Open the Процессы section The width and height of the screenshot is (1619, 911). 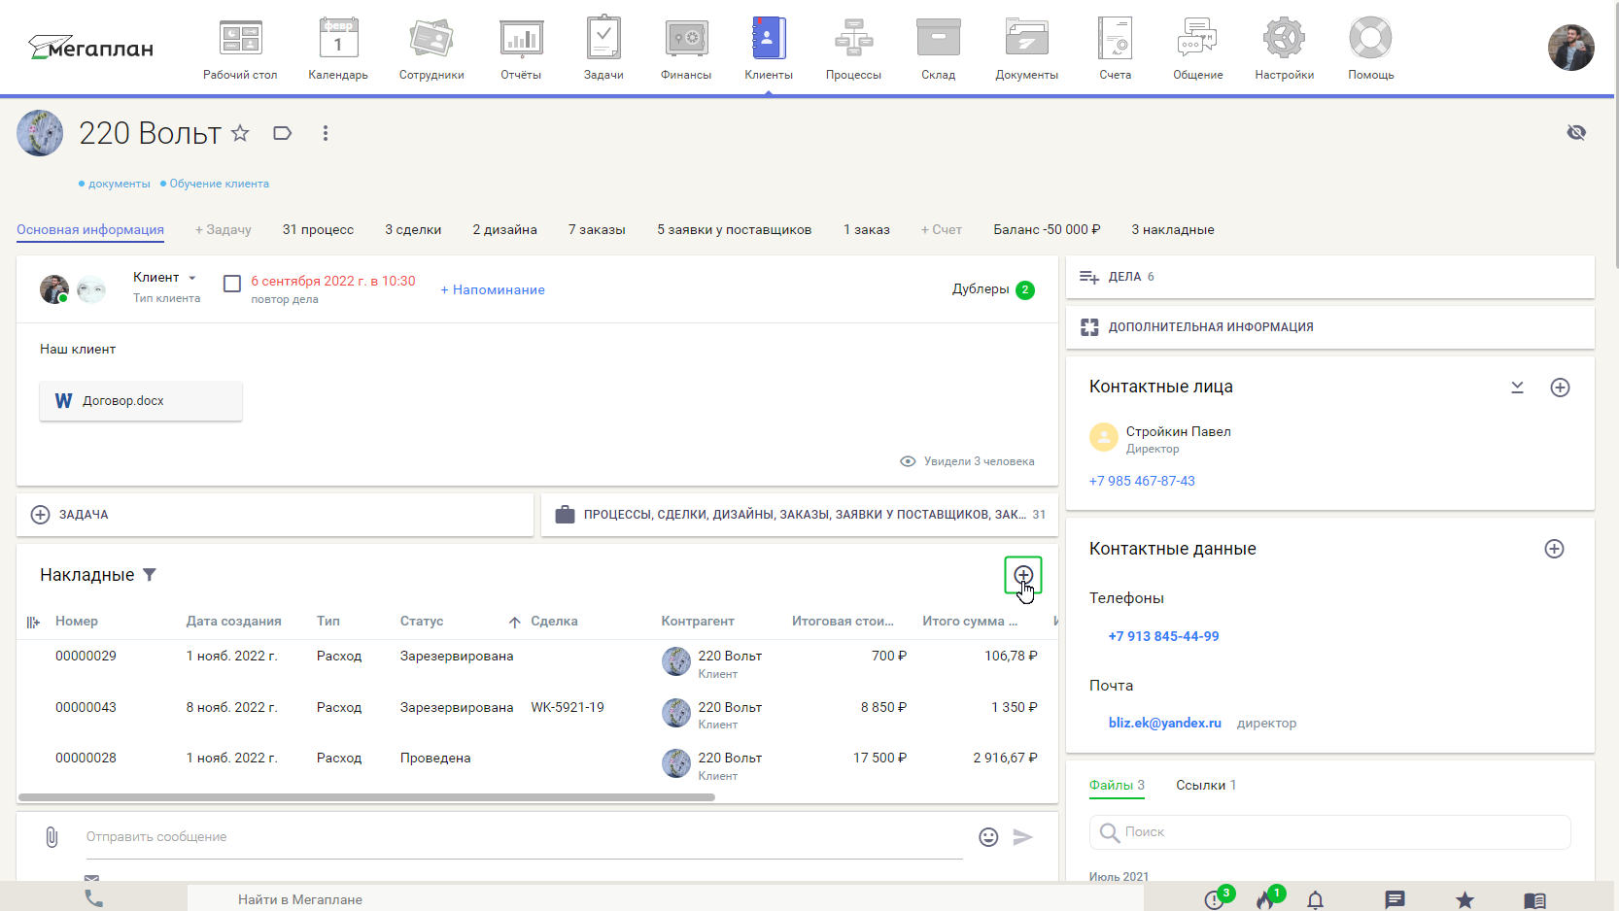click(x=853, y=49)
